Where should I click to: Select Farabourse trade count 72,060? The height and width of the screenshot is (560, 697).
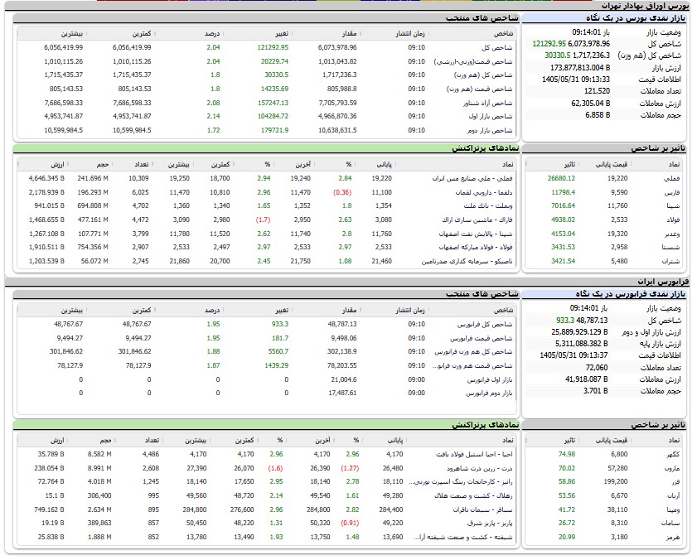597,368
